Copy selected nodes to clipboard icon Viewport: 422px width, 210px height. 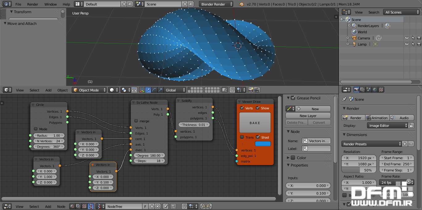click(203, 206)
